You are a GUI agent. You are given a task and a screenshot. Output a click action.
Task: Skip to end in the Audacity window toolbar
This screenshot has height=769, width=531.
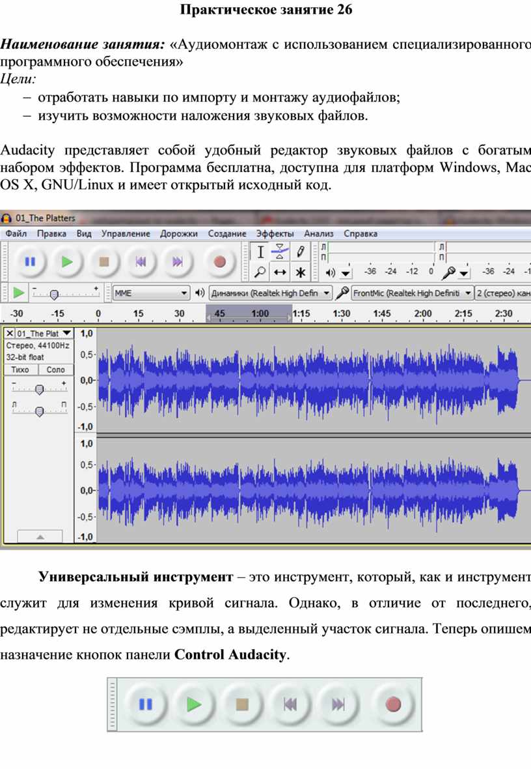click(x=178, y=262)
